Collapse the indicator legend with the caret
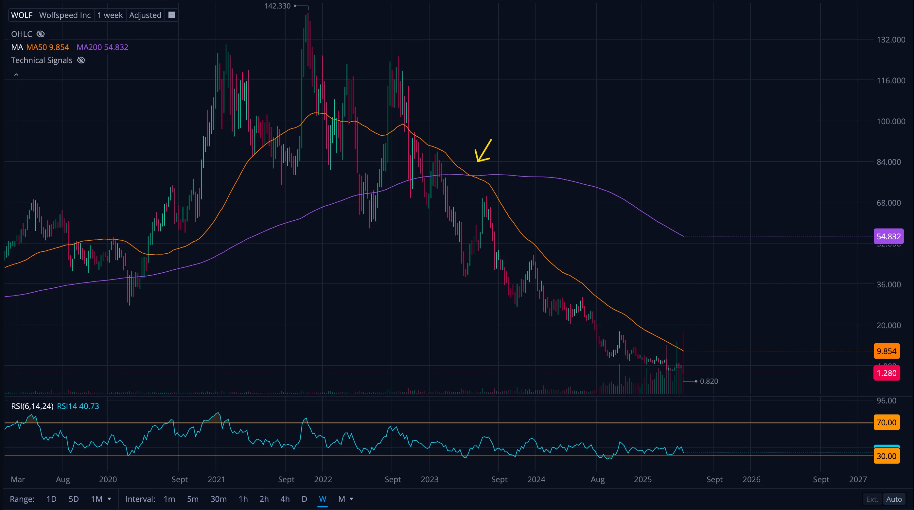This screenshot has width=914, height=510. [16, 75]
